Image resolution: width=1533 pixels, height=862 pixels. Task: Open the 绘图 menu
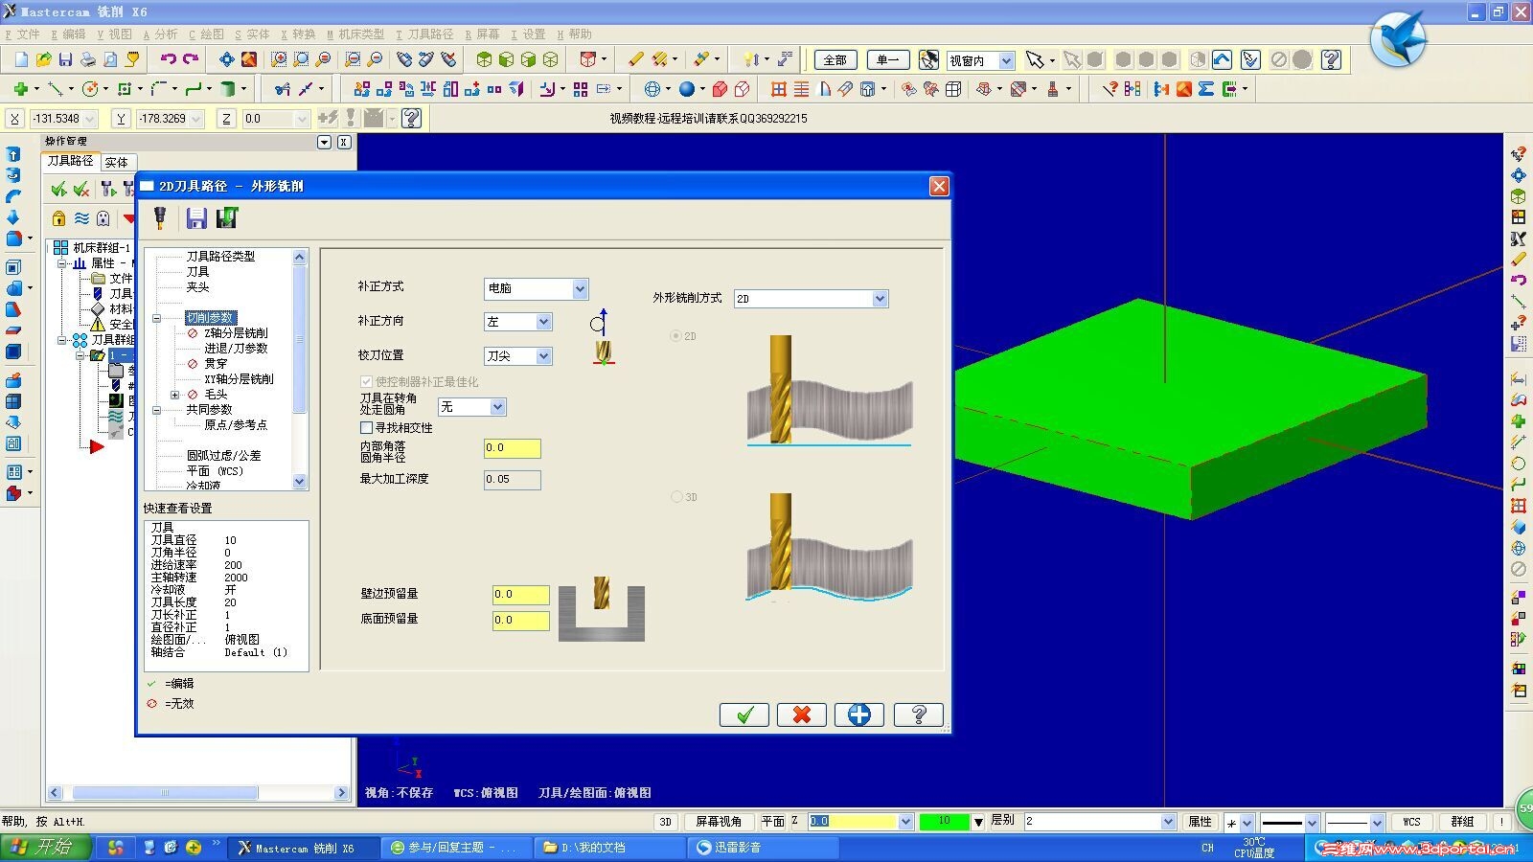tap(207, 34)
